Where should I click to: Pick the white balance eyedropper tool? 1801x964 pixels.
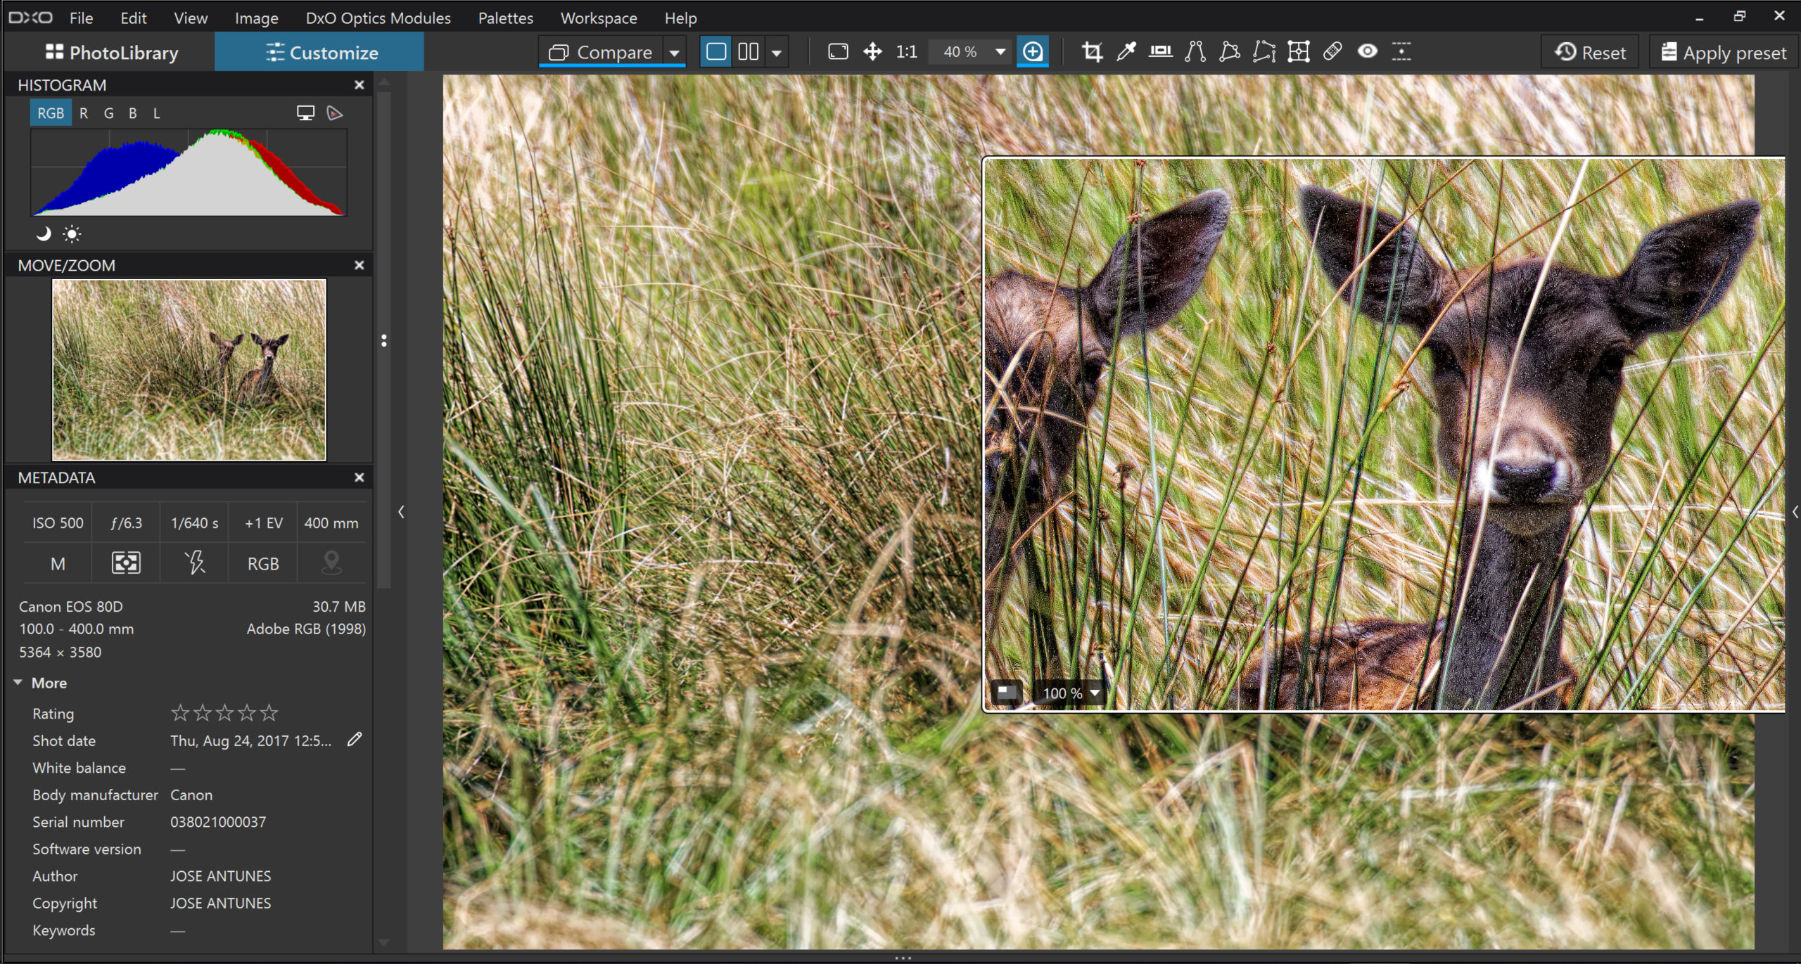coord(1126,51)
